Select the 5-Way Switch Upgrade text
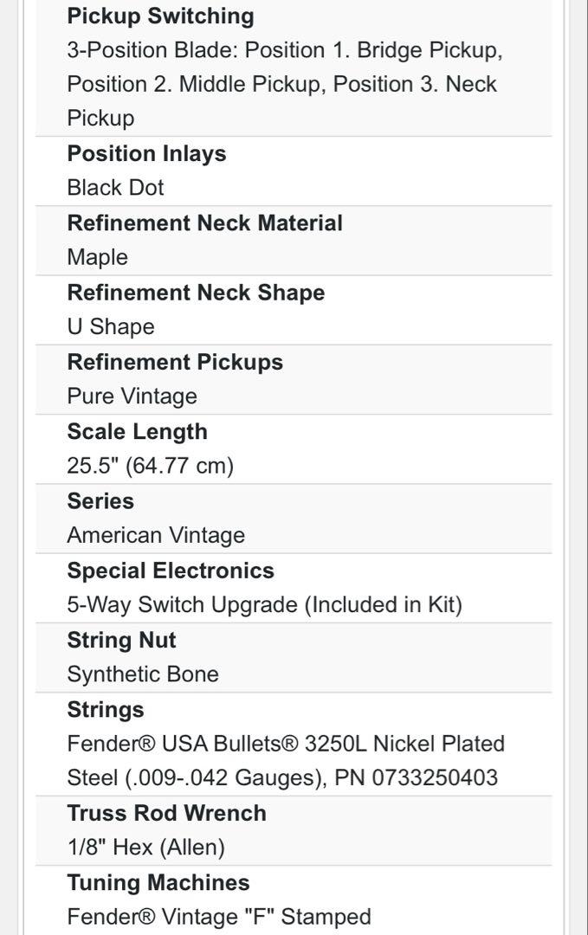The height and width of the screenshot is (935, 588). click(183, 604)
